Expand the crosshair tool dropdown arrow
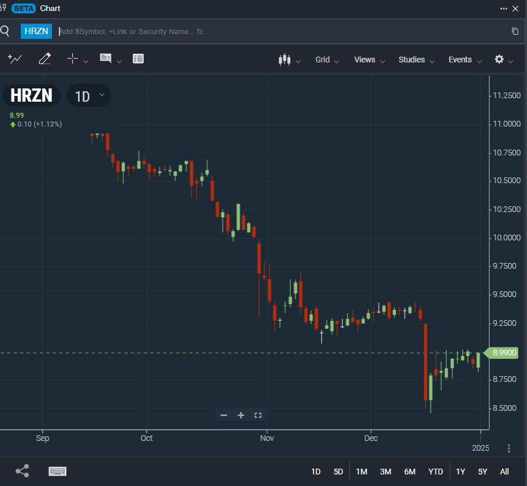The width and height of the screenshot is (527, 486). click(x=85, y=62)
